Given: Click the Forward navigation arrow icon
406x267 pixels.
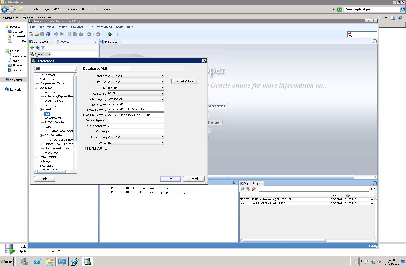Looking at the screenshot, I should tap(98, 34).
